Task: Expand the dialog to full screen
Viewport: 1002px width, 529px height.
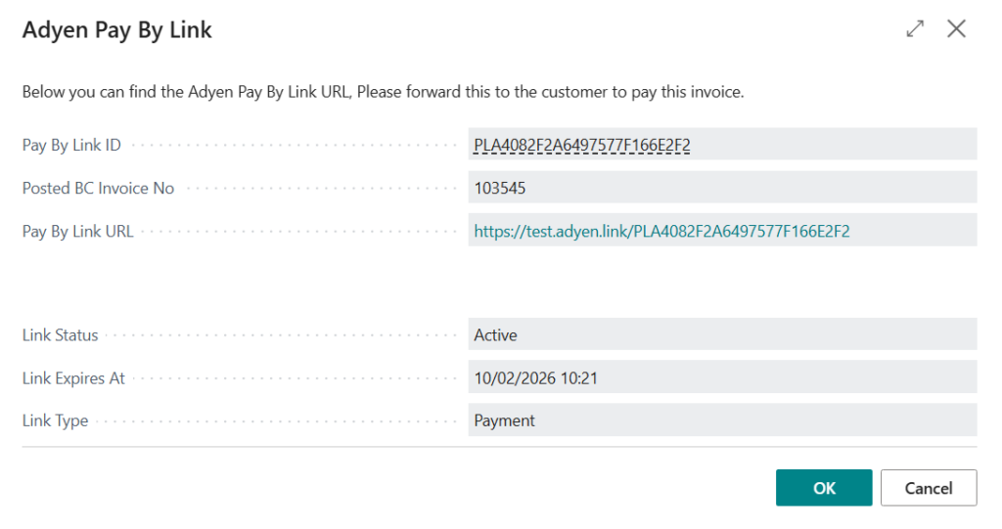Action: click(915, 29)
